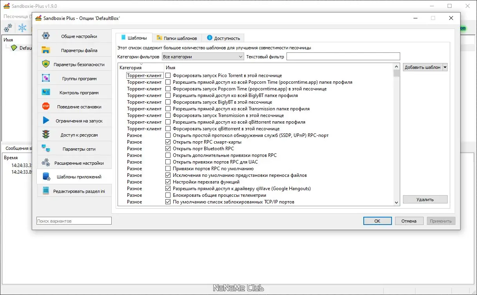Click the snowflake icon in main toolbar

coord(23,28)
